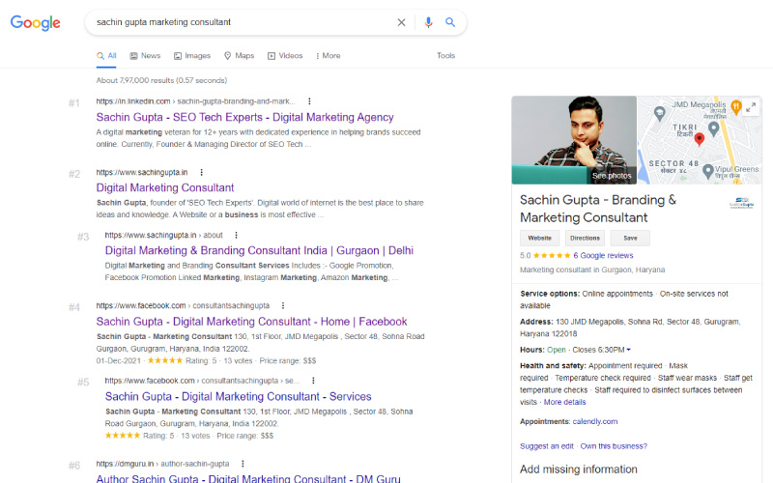Open Sachin Gupta - SEO Tech Experts link
This screenshot has height=483, width=773.
coord(245,117)
